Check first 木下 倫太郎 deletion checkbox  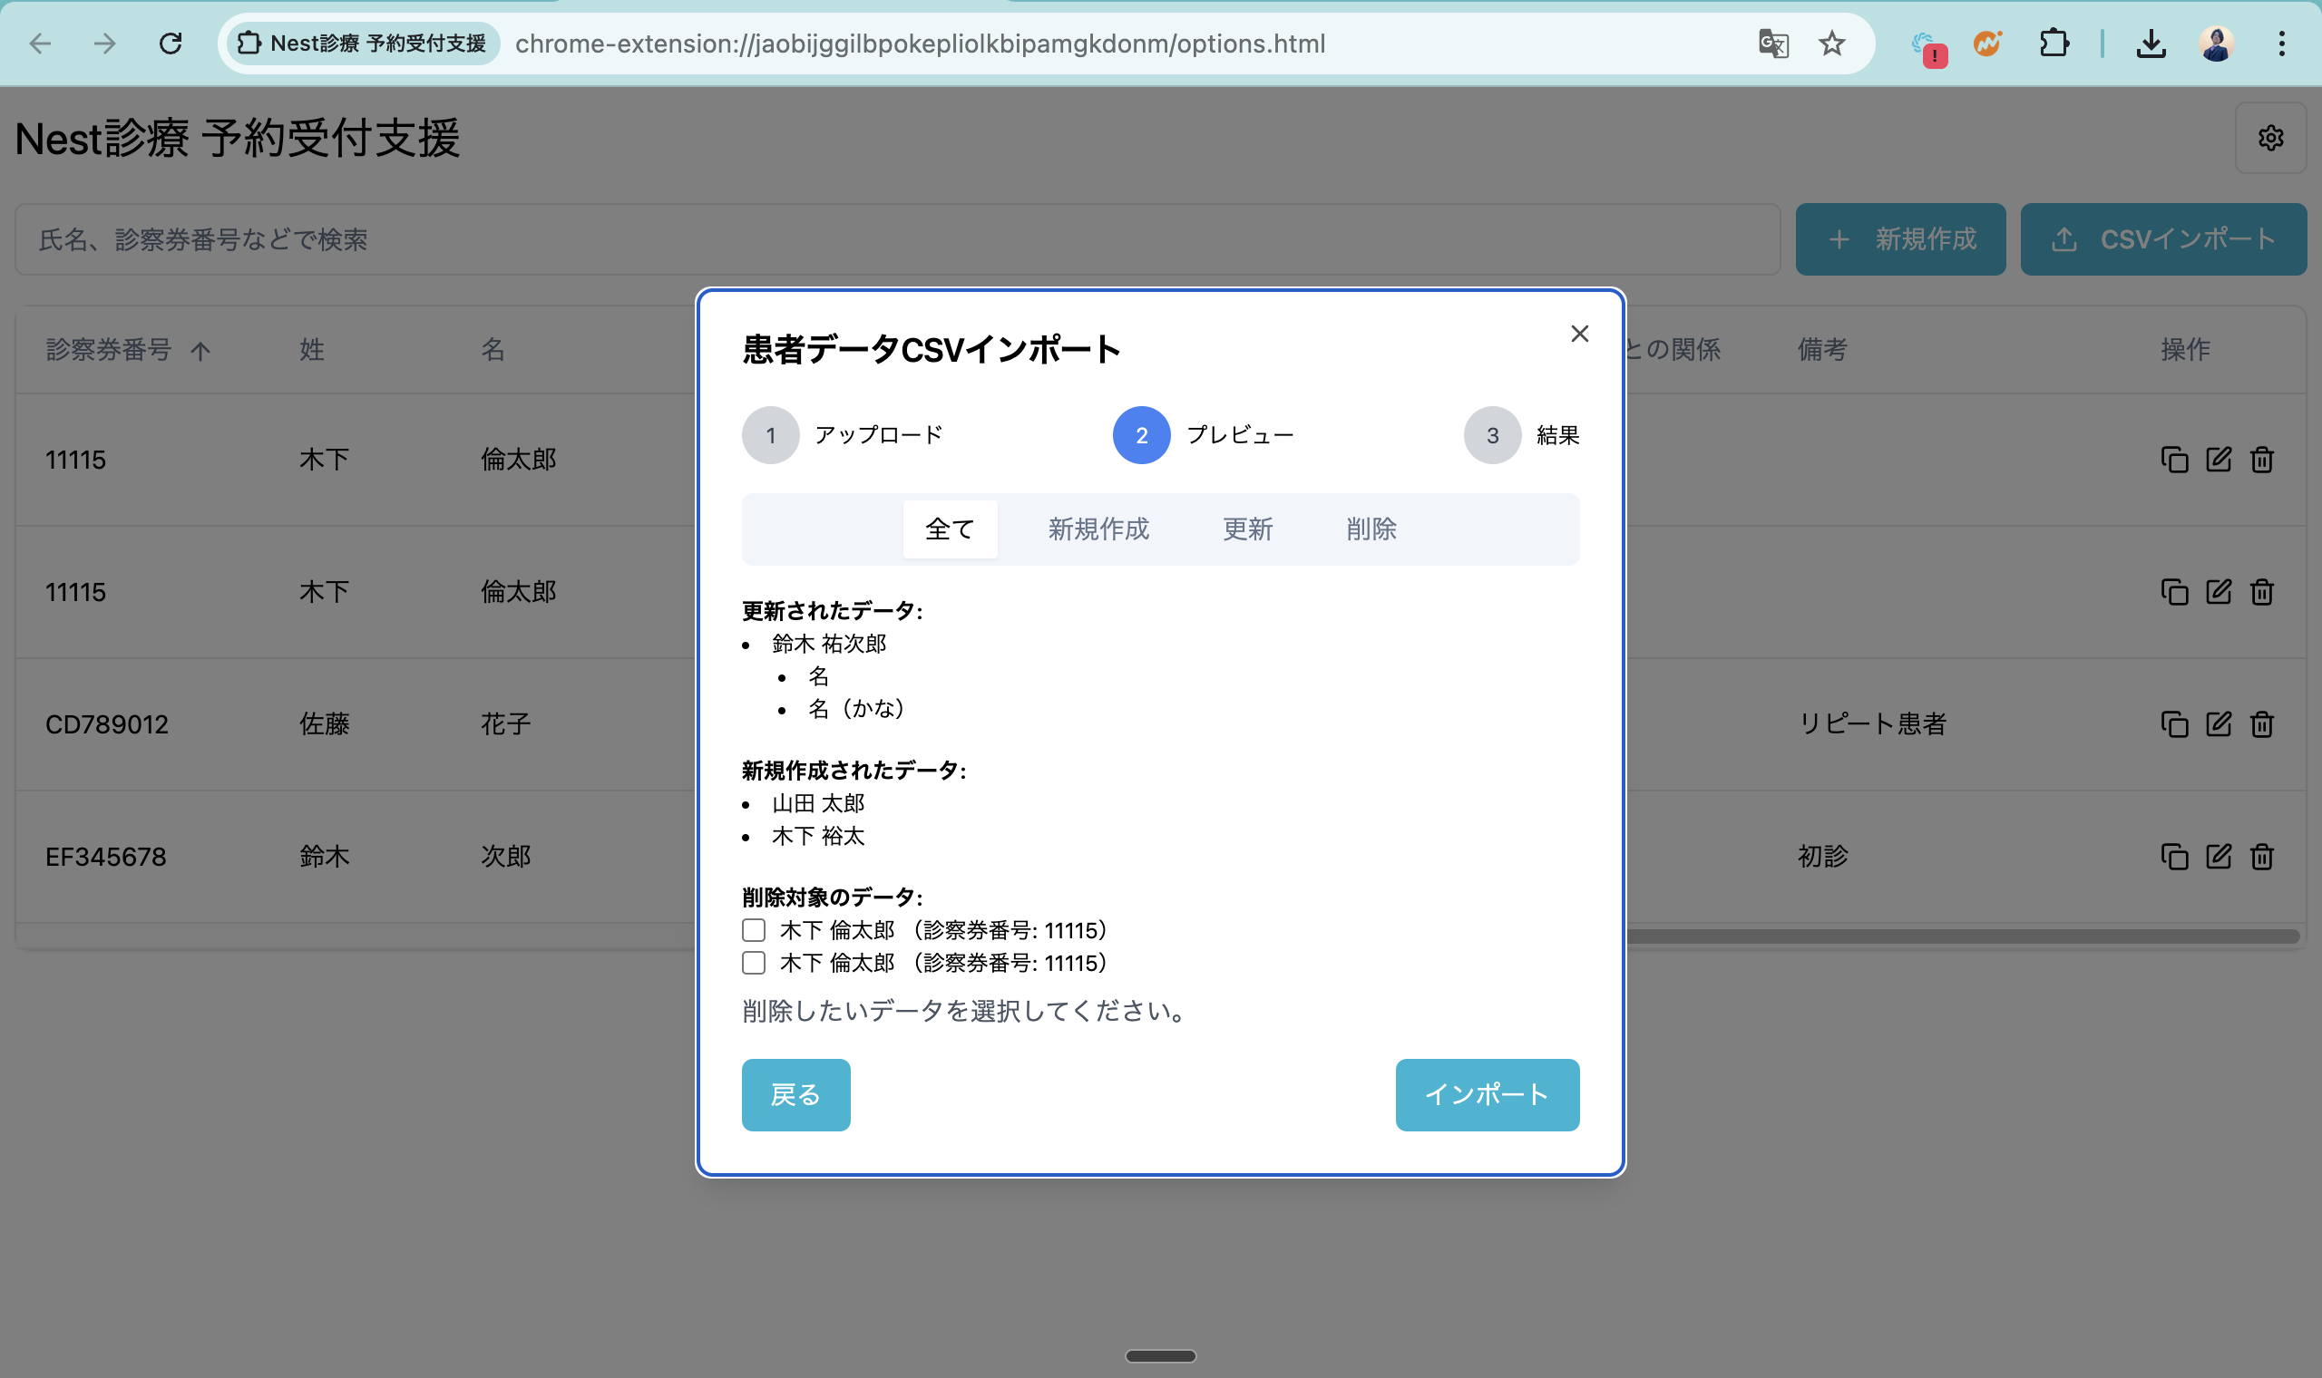753,930
